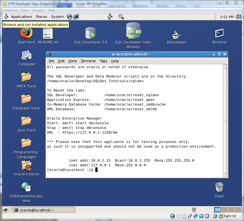Viewport: 244px width, 221px height.
Task: Click the 3:01 PM clock
Action: coord(227,17)
